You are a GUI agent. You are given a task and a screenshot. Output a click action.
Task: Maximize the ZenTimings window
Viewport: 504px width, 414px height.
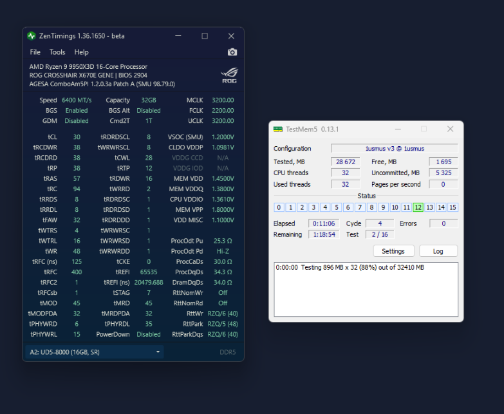point(205,36)
